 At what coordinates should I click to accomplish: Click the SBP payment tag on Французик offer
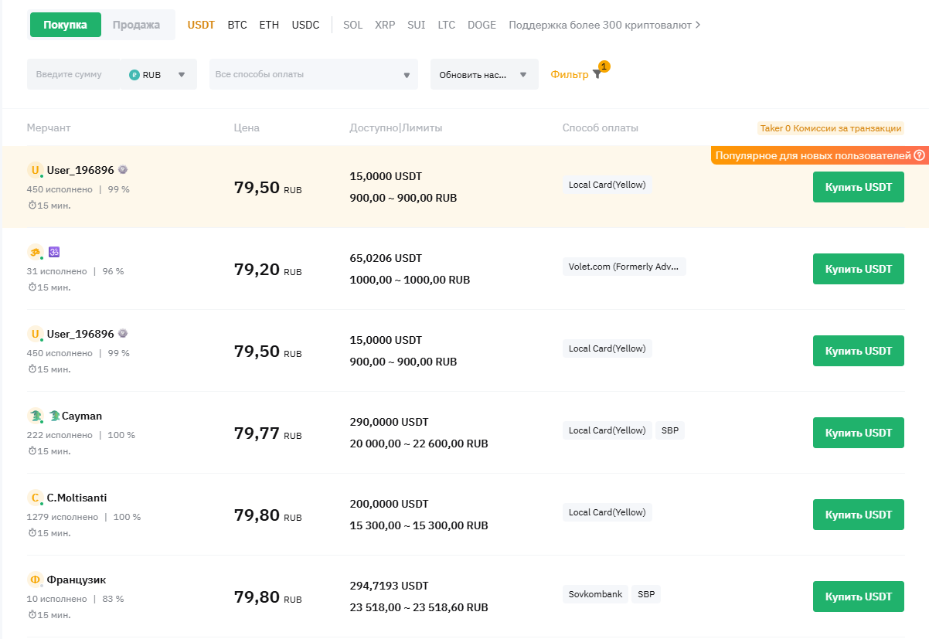click(645, 594)
